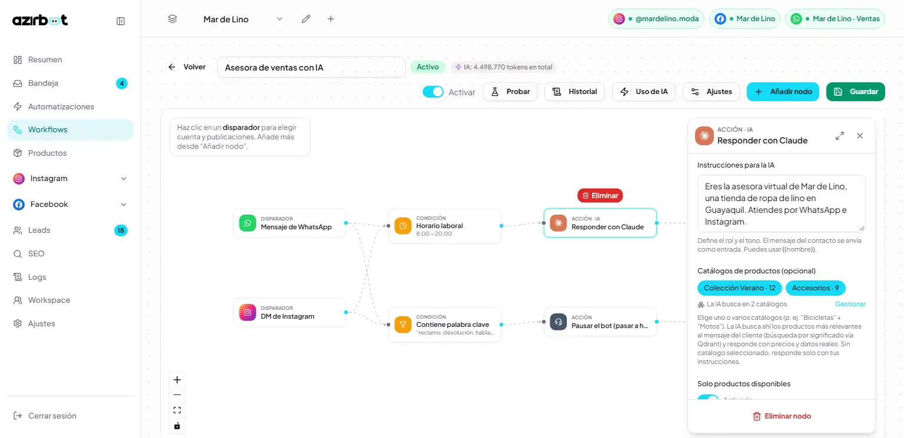904x438 pixels.
Task: Save workflow with Guardar button
Action: pyautogui.click(x=856, y=92)
